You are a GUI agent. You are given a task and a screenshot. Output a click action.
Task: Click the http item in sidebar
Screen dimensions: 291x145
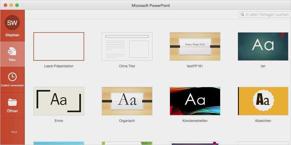[14, 132]
